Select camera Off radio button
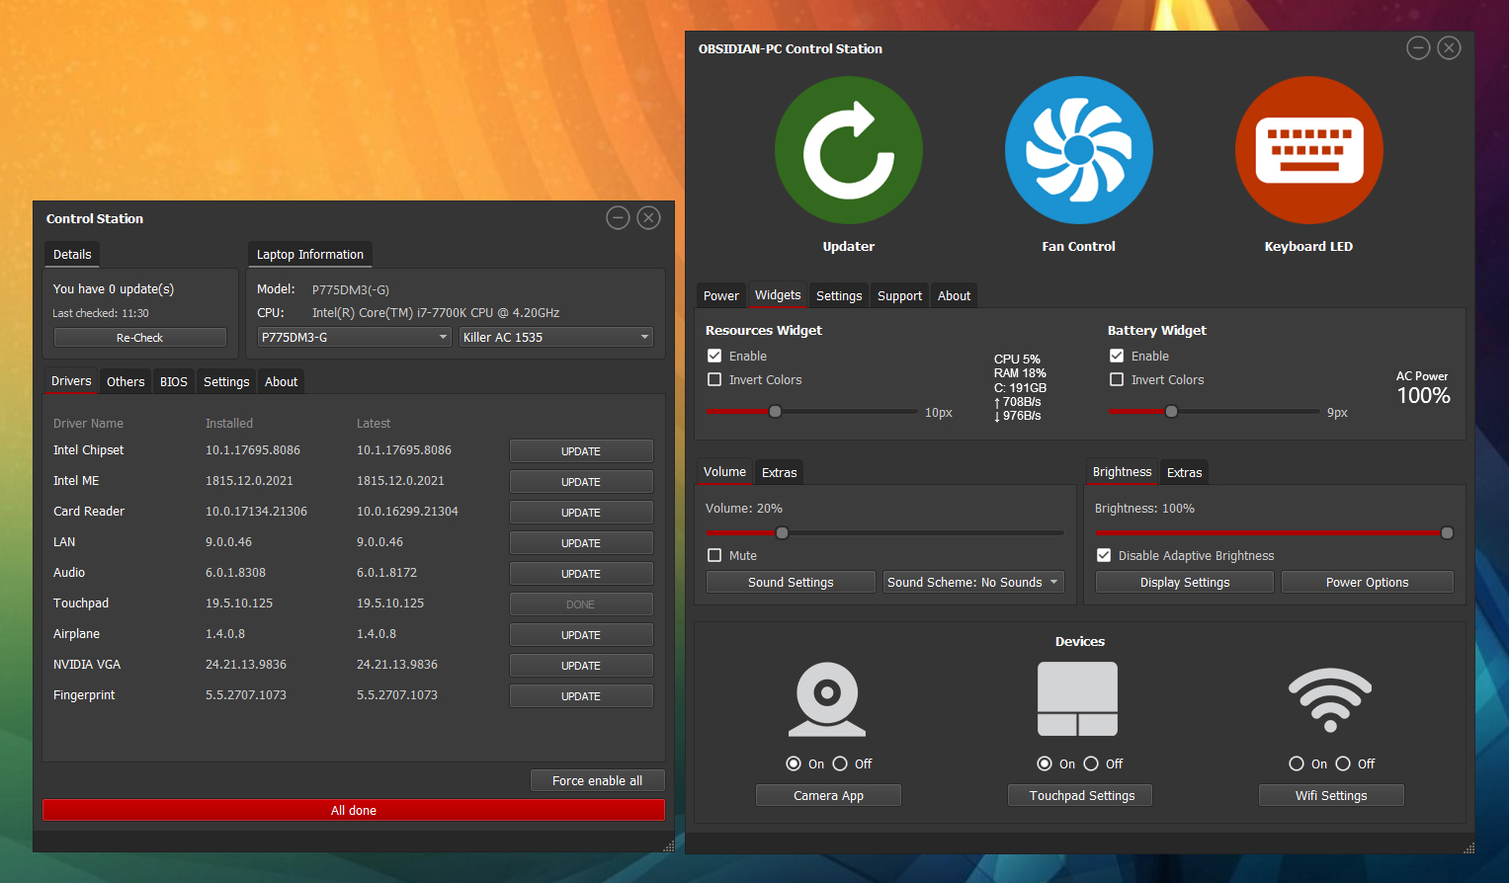 click(840, 763)
